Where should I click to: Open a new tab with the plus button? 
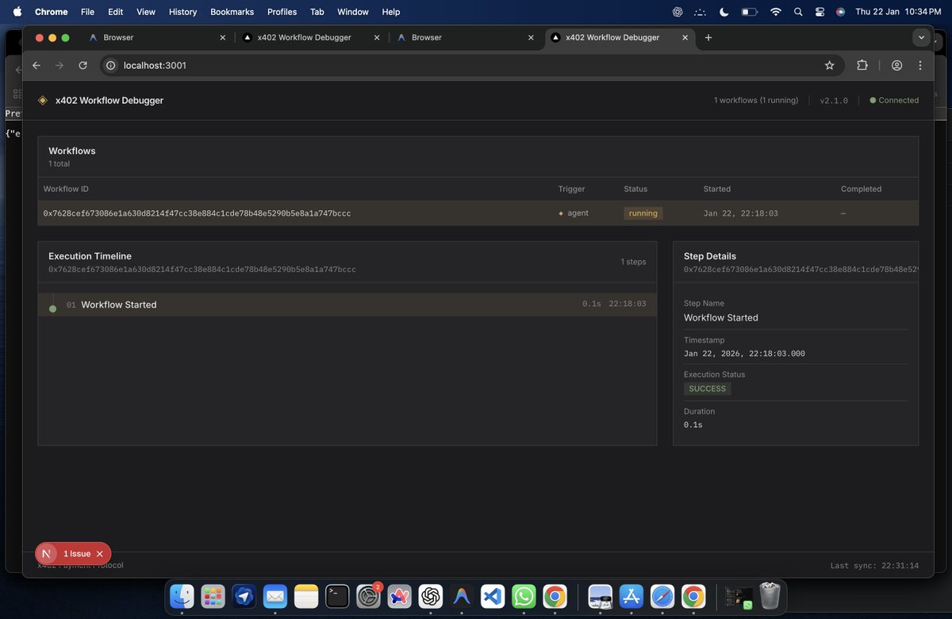(x=708, y=37)
